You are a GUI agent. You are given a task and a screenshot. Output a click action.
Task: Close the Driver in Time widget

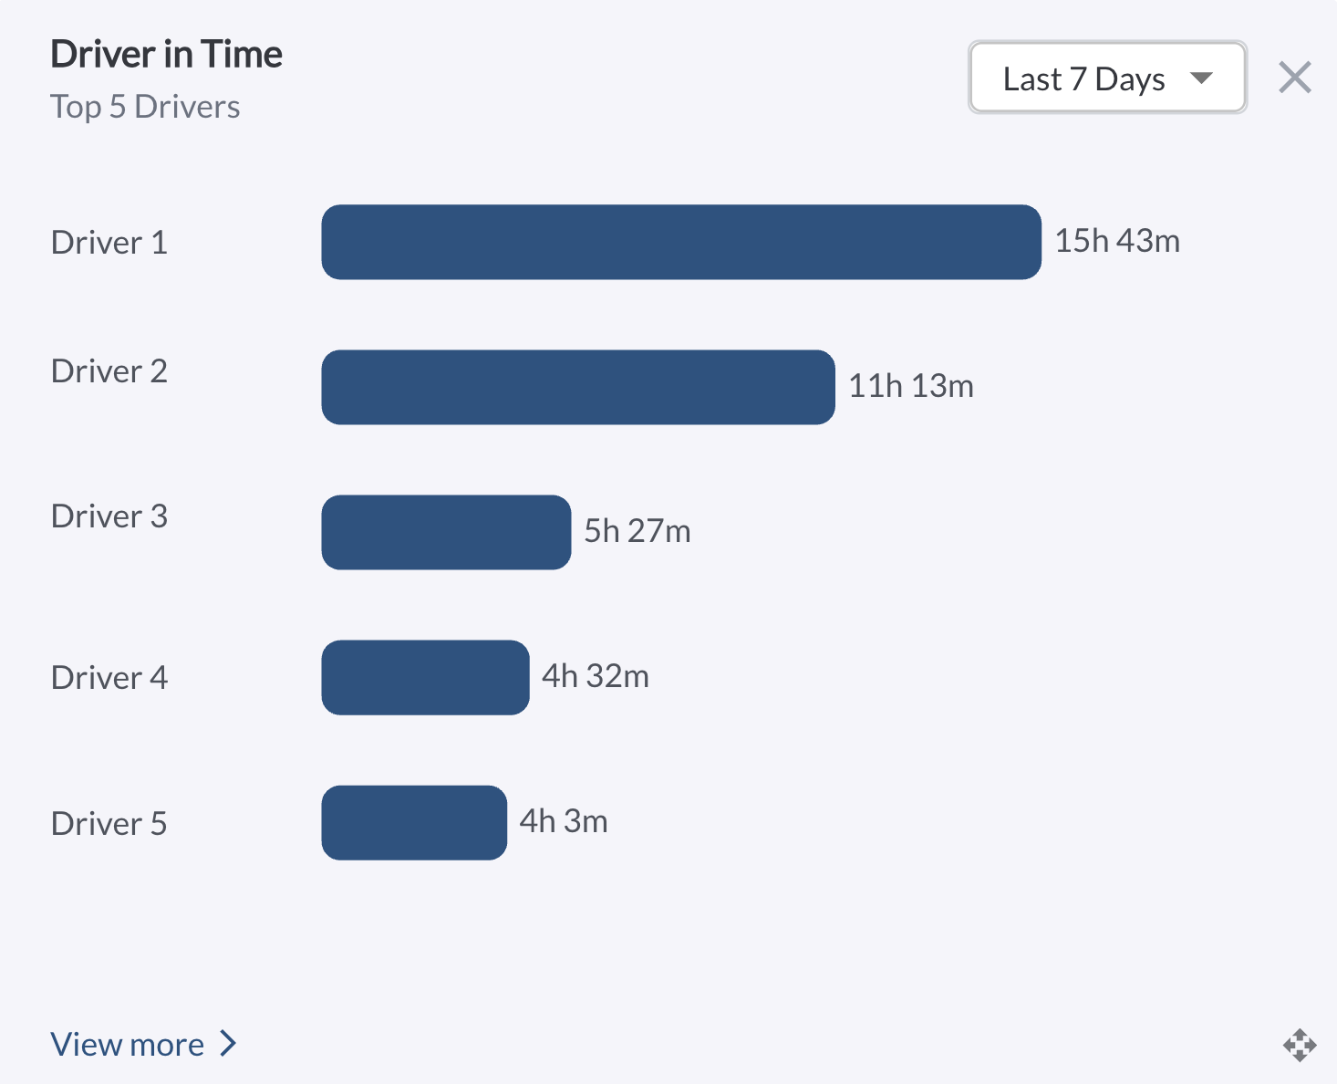tap(1294, 78)
